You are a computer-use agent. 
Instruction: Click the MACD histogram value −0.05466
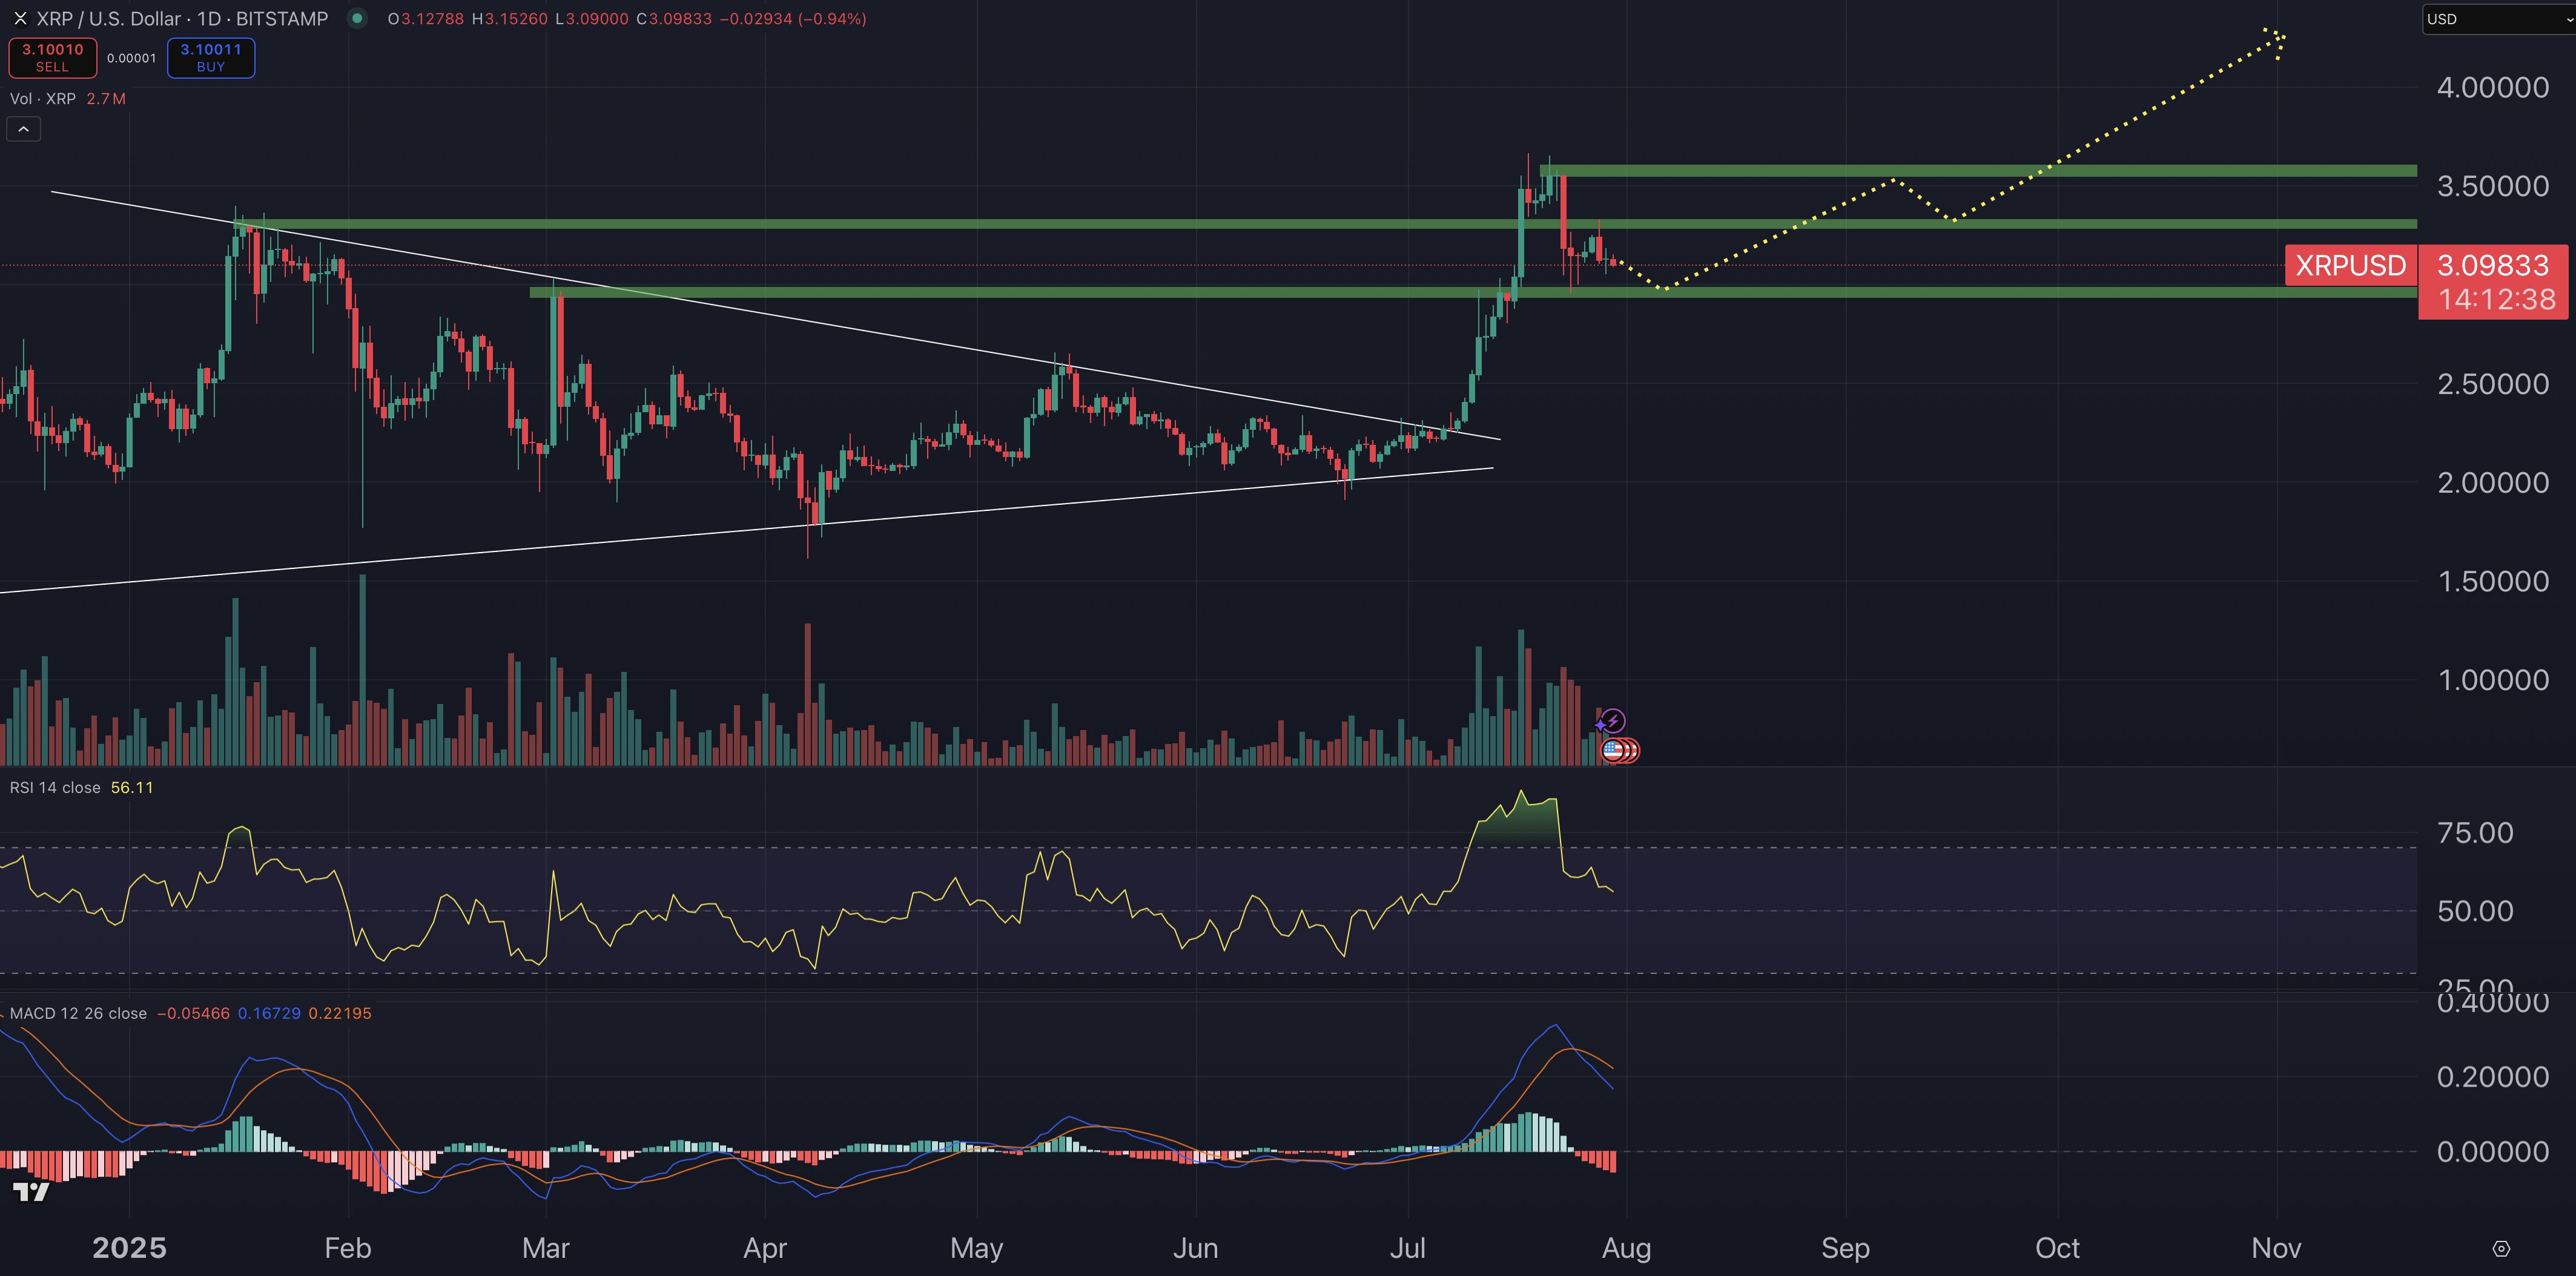pyautogui.click(x=193, y=1013)
